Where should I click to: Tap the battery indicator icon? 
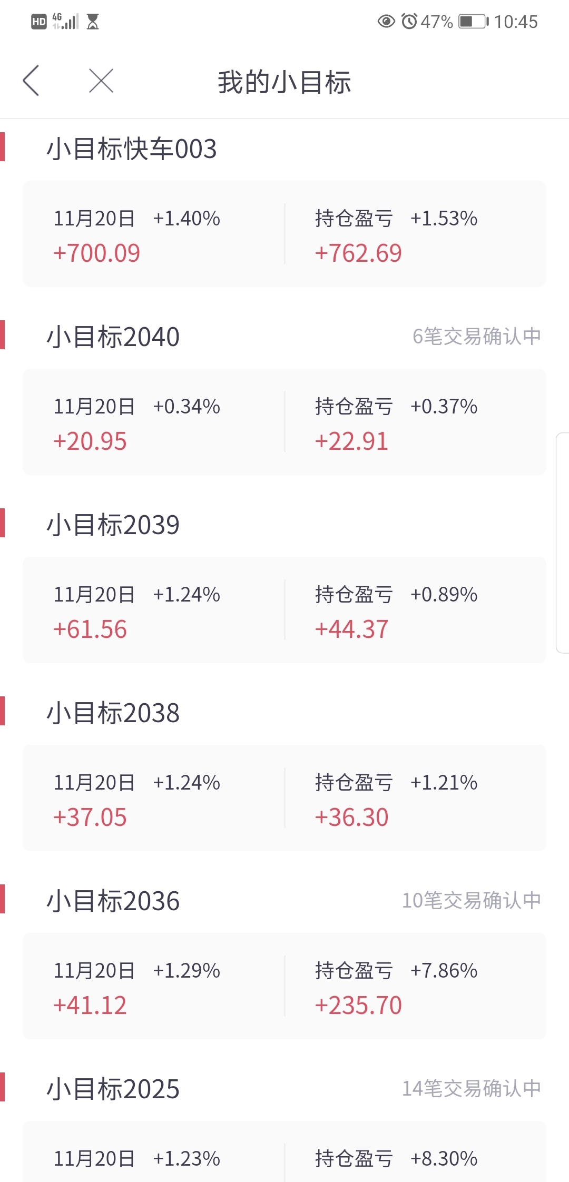click(474, 22)
